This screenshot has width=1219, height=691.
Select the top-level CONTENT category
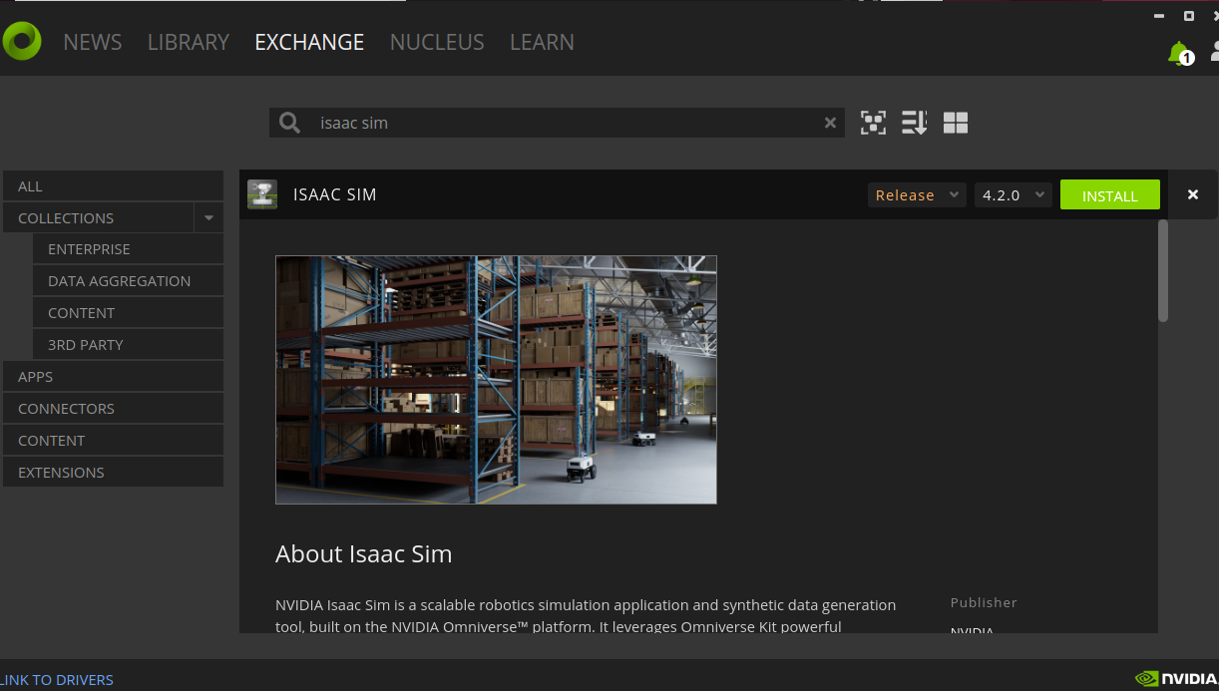tap(113, 441)
